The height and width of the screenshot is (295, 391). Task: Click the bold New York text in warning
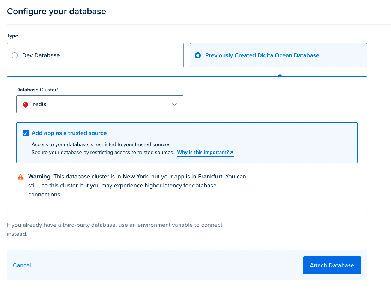[135, 177]
